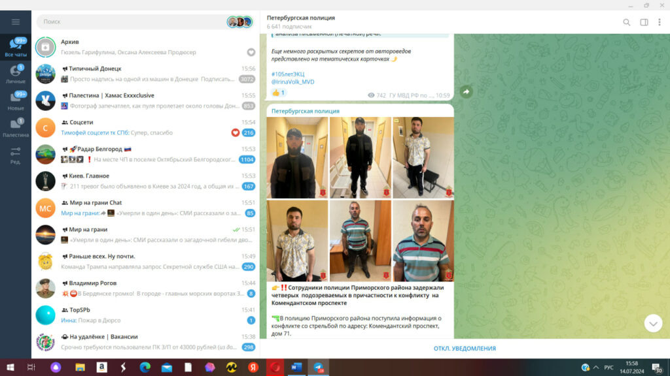Jump to bottom with down chevron button
Image resolution: width=670 pixels, height=376 pixels.
click(x=653, y=324)
